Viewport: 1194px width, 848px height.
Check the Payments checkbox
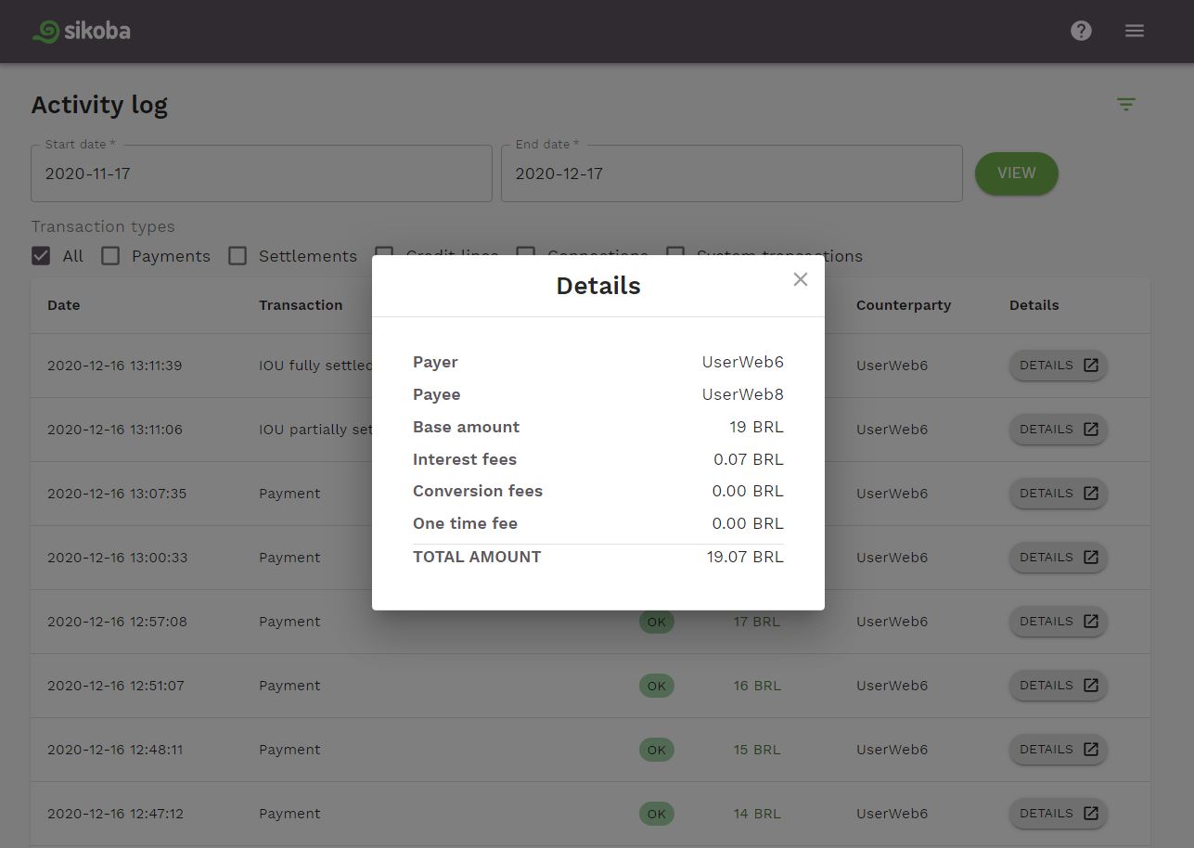[x=110, y=256]
